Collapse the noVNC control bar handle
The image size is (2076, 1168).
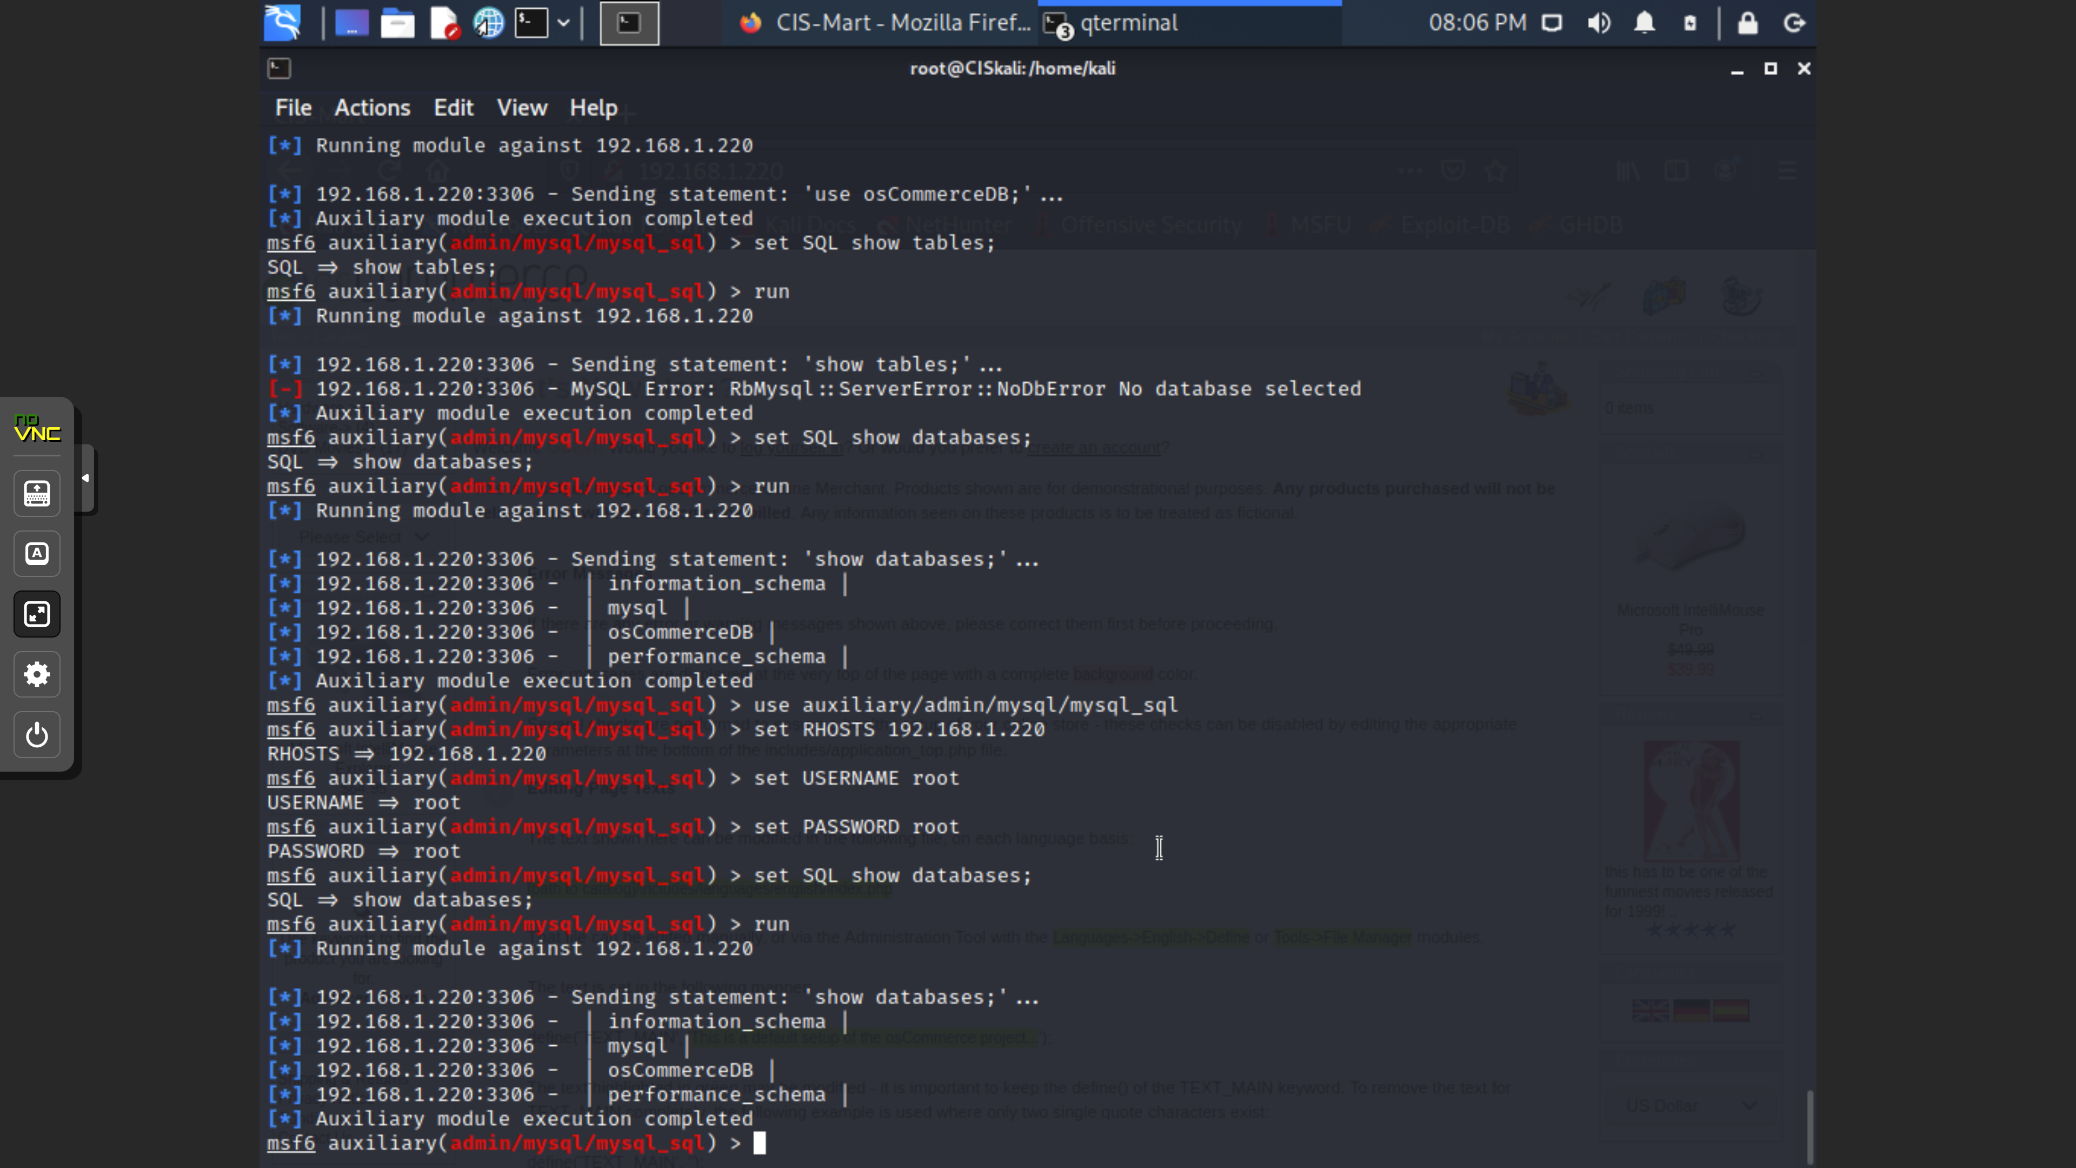pyautogui.click(x=85, y=479)
